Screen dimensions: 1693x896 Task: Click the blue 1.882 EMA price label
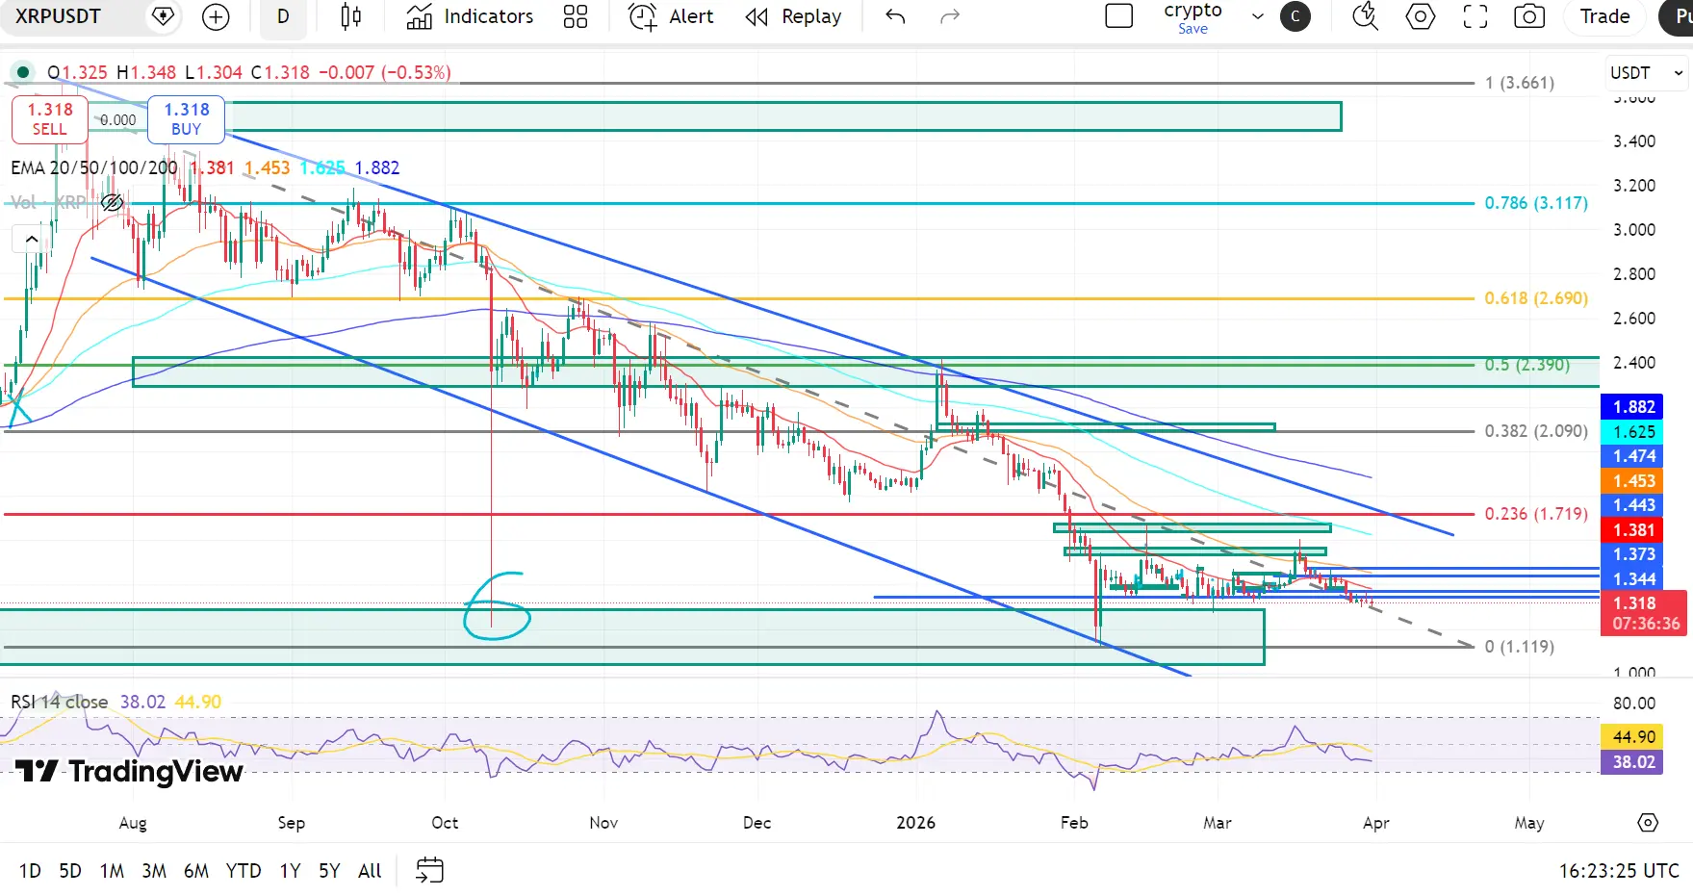[x=1633, y=407]
